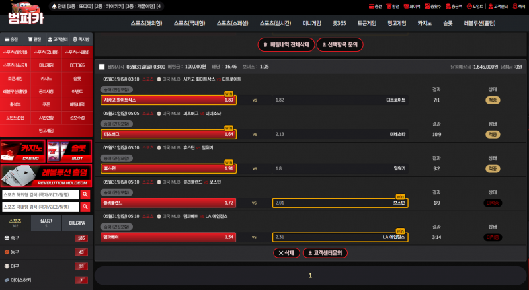
Task: Click the 보스턴 2.01 odds bar
Action: coord(340,203)
